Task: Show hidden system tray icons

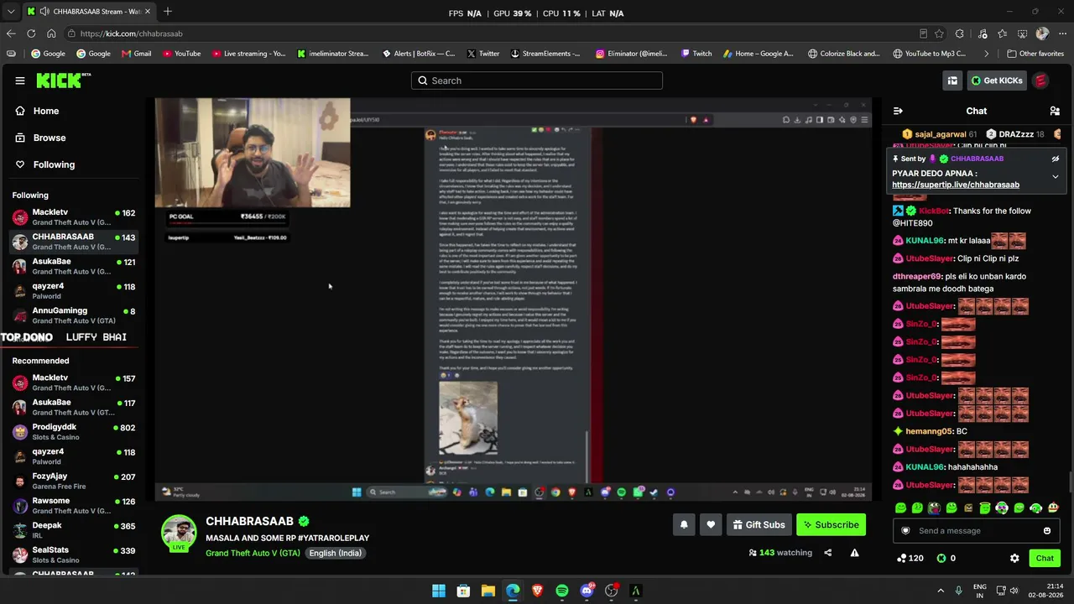Action: 940,591
